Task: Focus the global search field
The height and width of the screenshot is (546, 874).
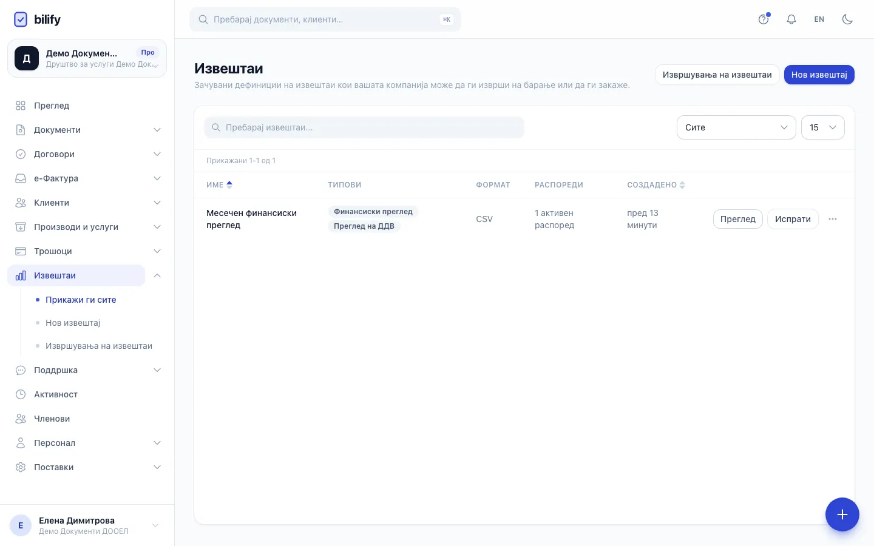Action: tap(325, 19)
